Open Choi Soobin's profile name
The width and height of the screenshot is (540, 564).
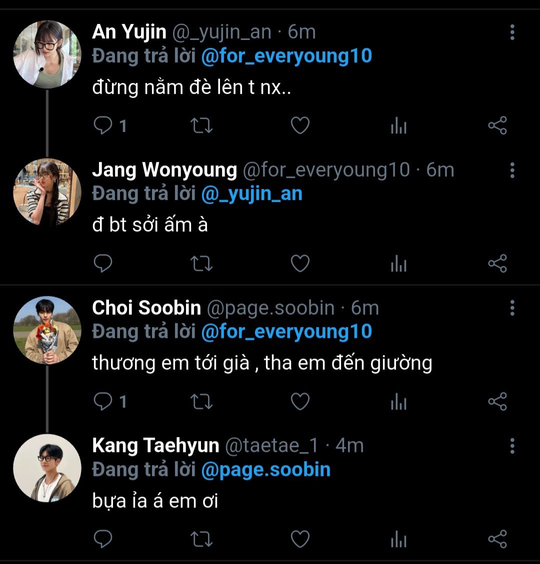146,308
